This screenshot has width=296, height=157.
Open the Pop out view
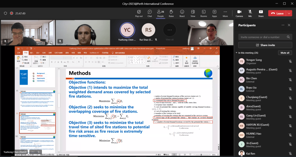point(139,13)
